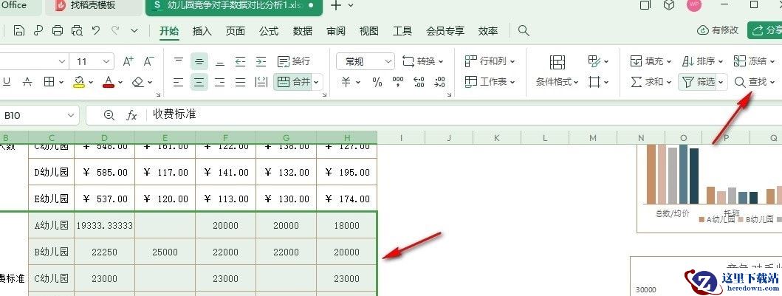Open the 填充 fill menu
The image size is (782, 296).
point(651,61)
